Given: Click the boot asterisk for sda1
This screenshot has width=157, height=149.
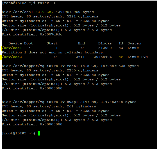Looking at the screenshot, I should point(30,48).
